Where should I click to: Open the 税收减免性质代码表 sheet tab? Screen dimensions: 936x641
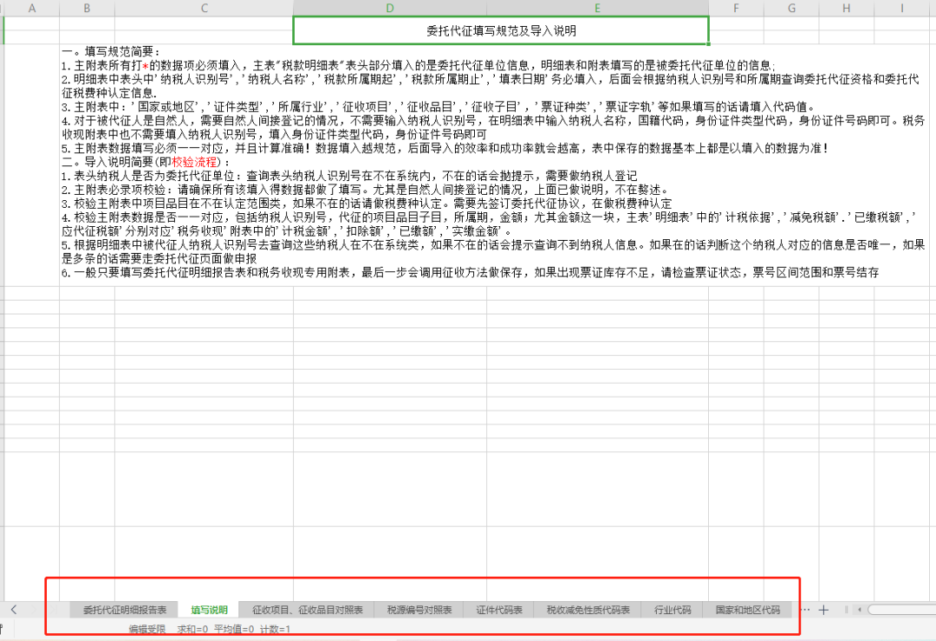pos(588,610)
